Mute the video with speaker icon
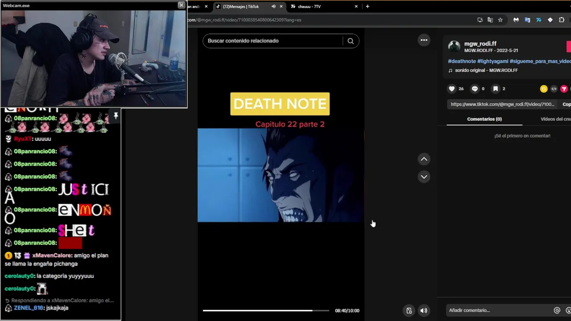The width and height of the screenshot is (571, 321). (424, 311)
